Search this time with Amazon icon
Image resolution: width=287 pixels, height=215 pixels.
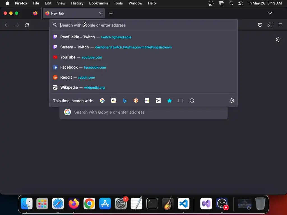pyautogui.click(x=114, y=101)
